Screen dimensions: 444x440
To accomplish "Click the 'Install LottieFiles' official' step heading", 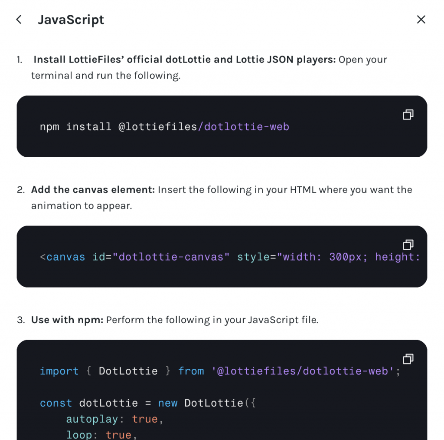I will (184, 60).
